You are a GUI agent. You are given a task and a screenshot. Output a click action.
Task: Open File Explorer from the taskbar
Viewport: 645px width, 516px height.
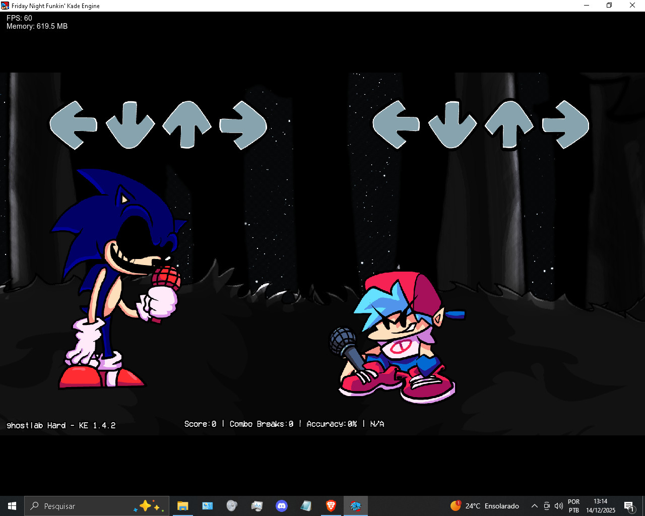[182, 506]
